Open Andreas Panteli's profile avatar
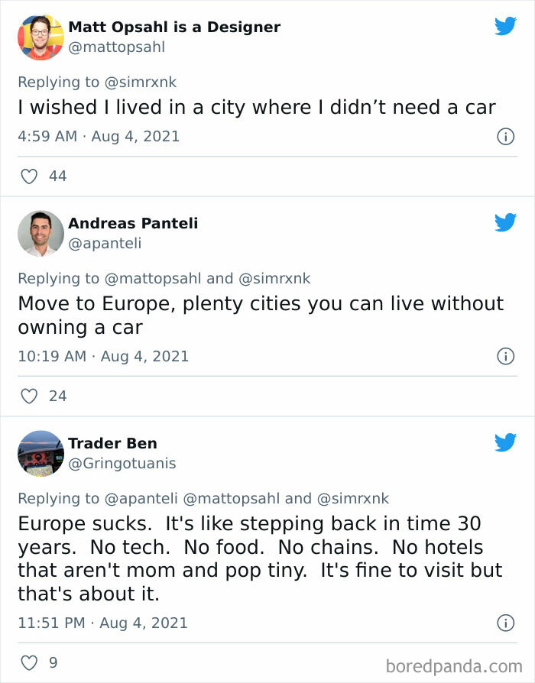Screen dimensions: 535x683 [x=41, y=233]
